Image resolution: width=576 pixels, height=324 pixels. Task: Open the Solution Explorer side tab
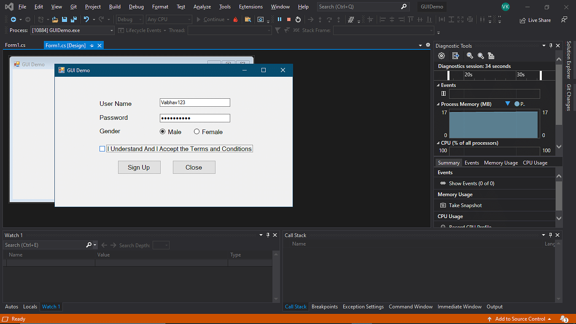pos(568,60)
